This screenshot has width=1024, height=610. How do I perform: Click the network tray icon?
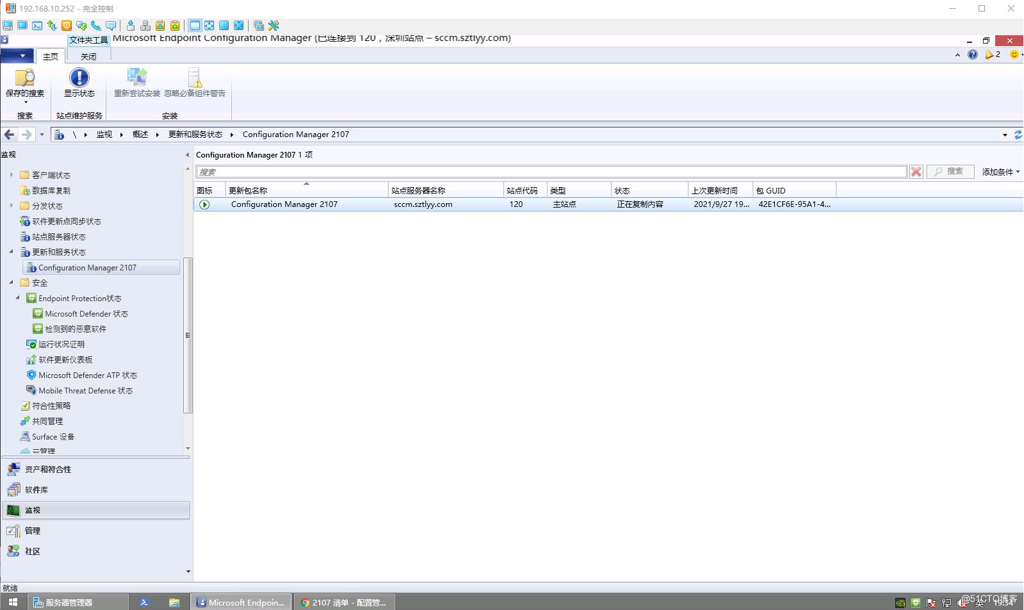point(946,602)
